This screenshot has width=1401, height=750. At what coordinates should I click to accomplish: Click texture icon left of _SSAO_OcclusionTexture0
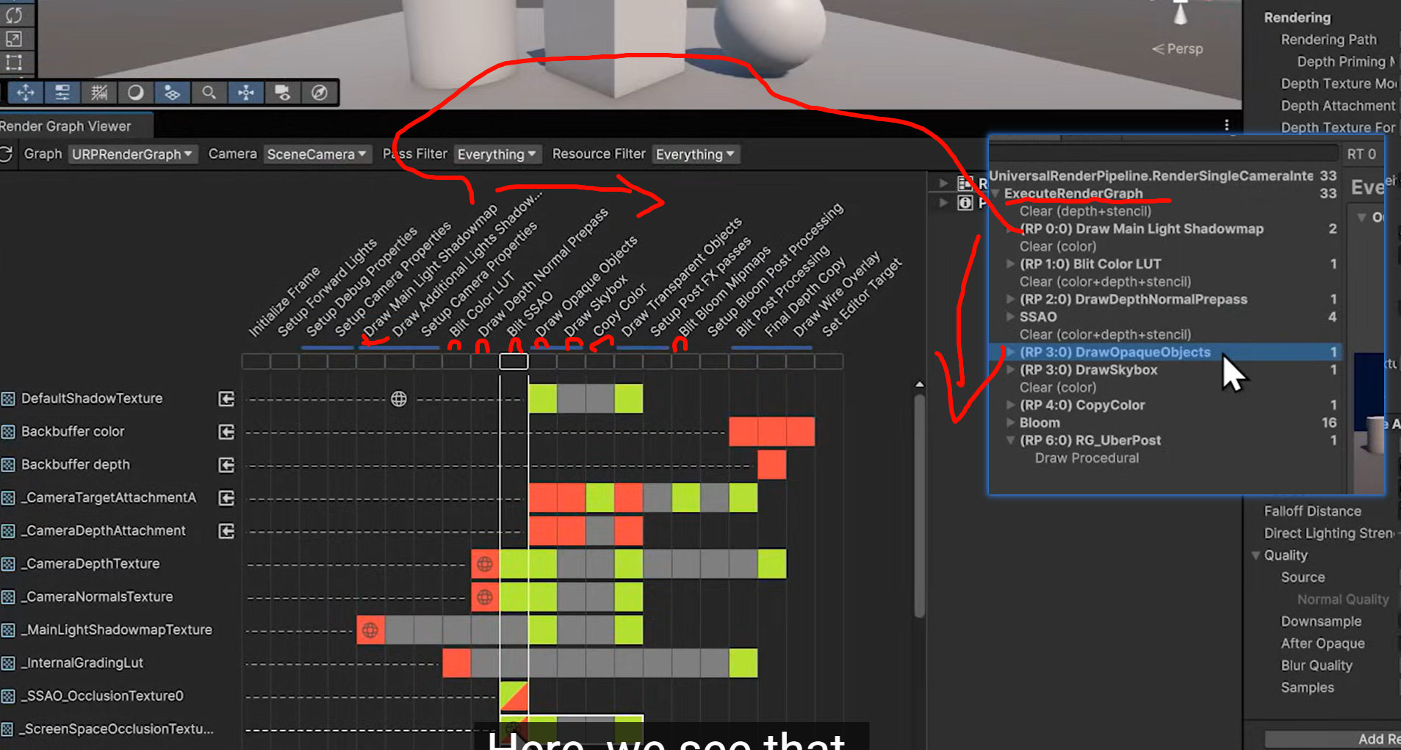[8, 696]
